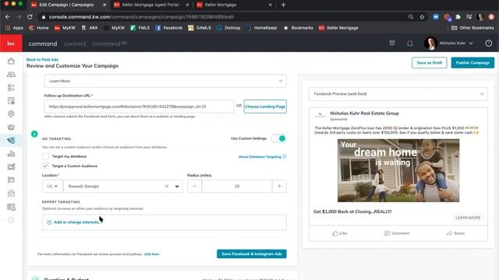
Task: Switch to the connect tab
Action: (x=75, y=44)
